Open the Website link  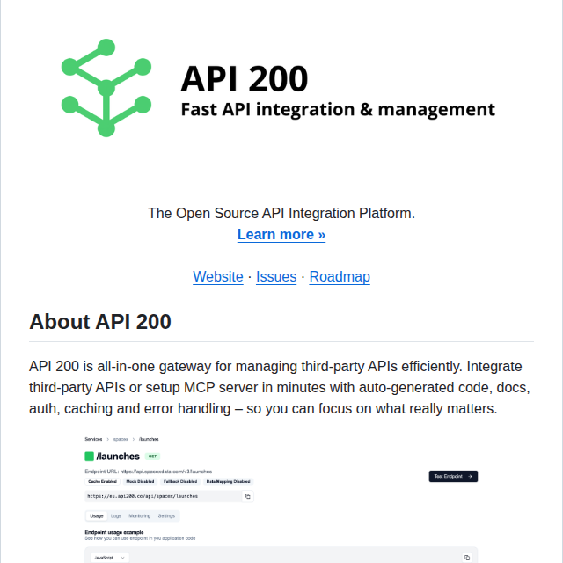[x=218, y=276]
